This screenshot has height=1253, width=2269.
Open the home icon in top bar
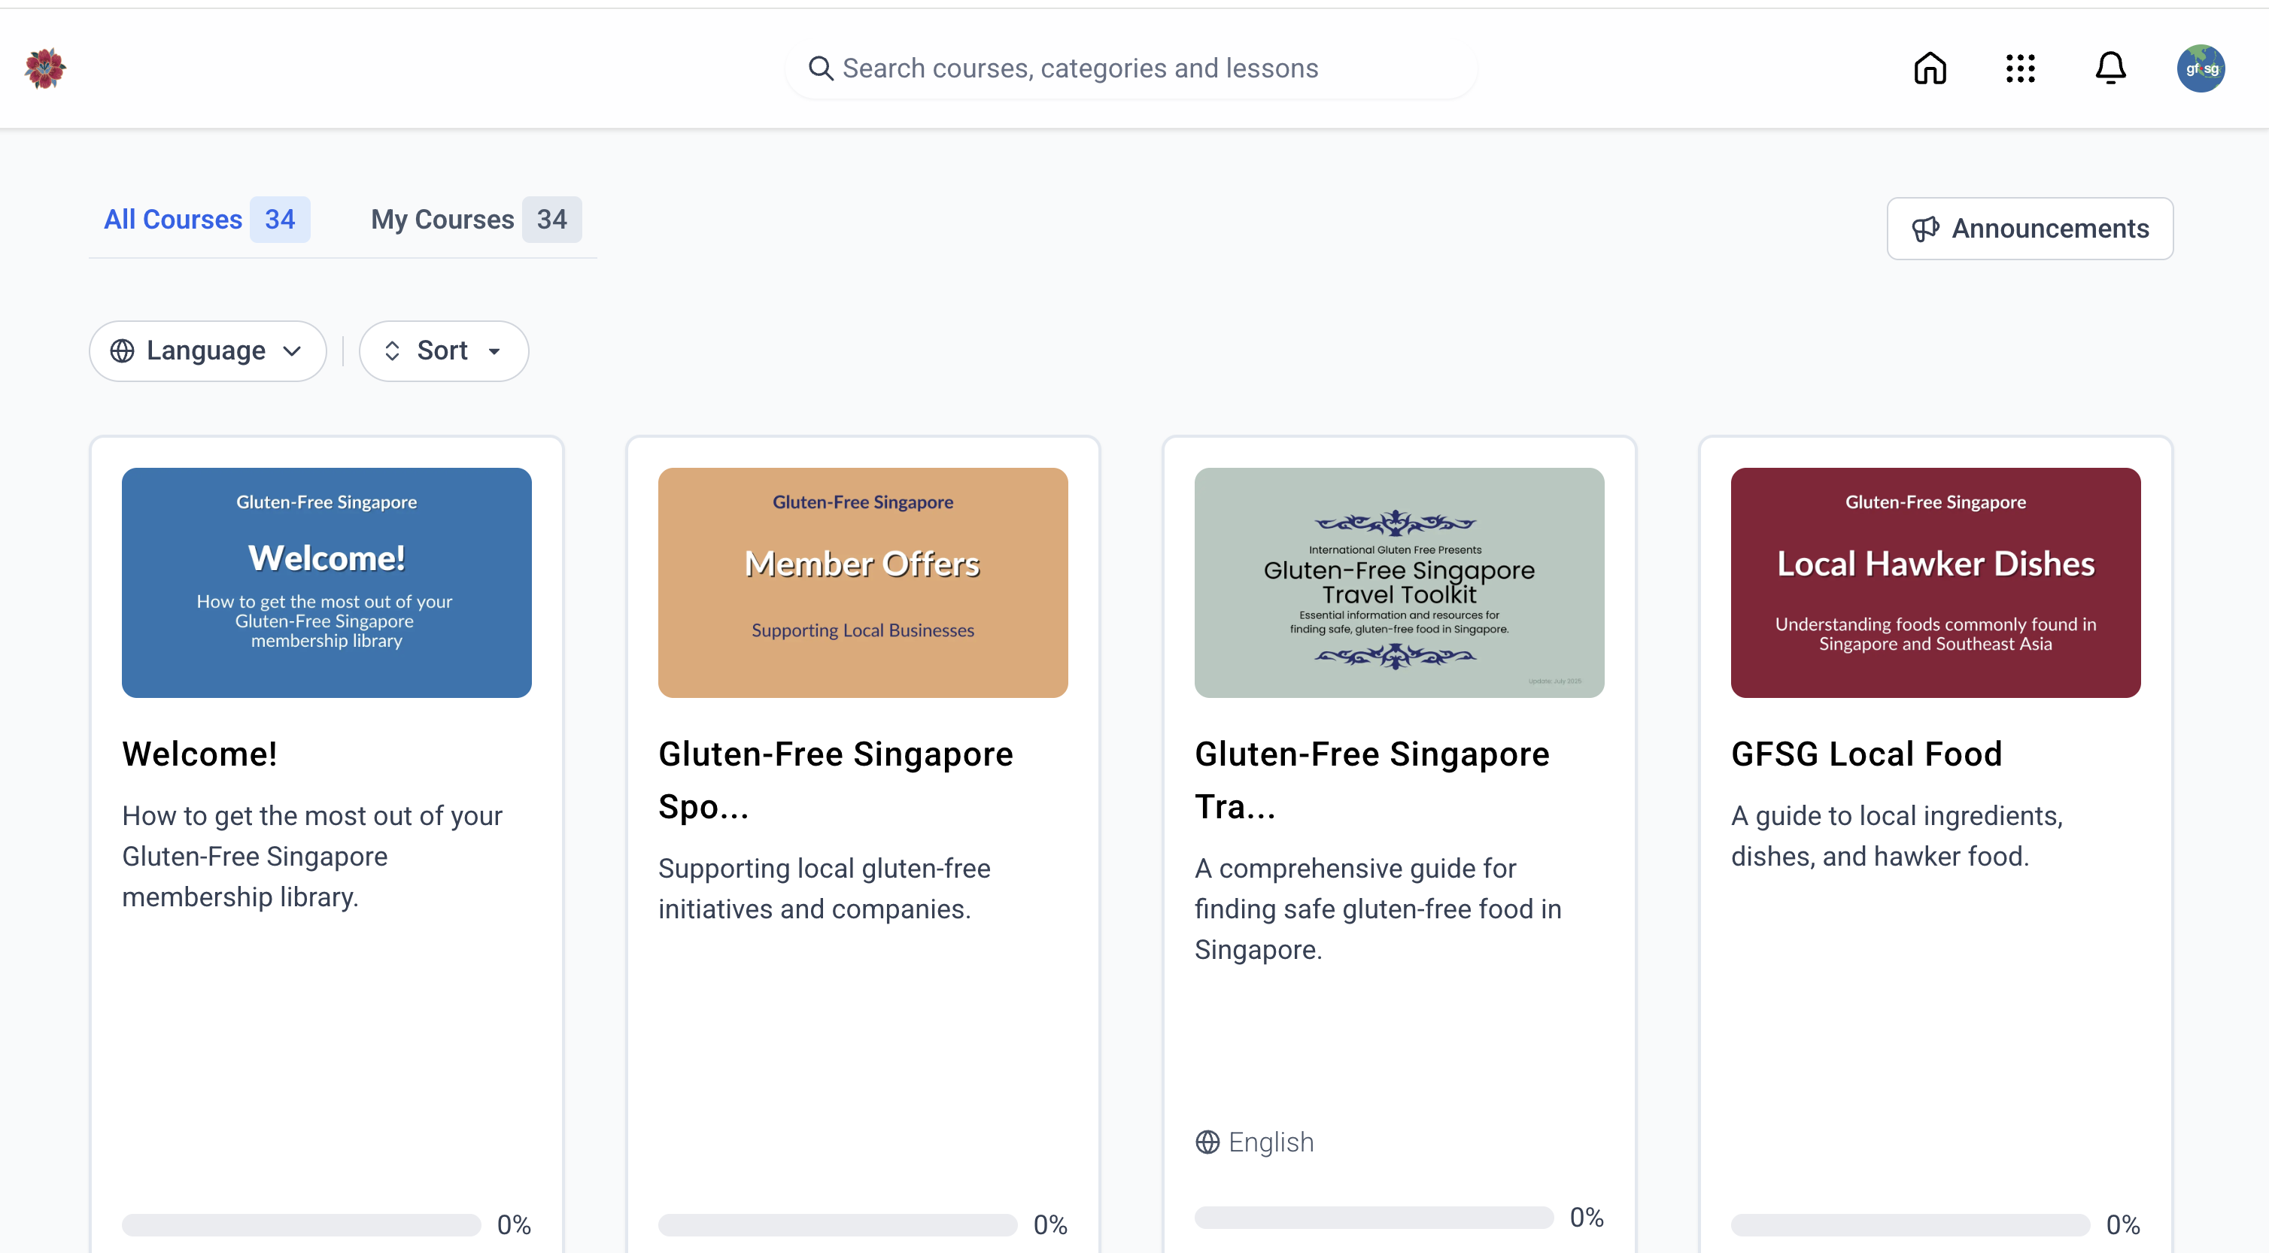pos(1930,68)
